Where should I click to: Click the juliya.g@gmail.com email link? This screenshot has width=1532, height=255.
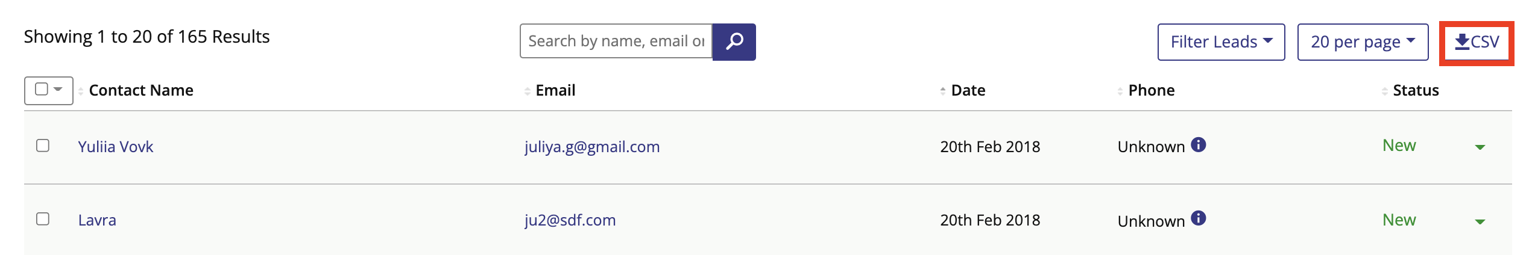(x=592, y=147)
